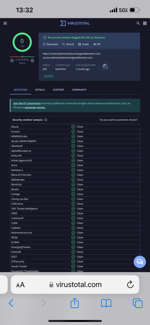The image size is (150, 325).
Task: Click the 0/91 detection score circle
Action: pyautogui.click(x=22, y=42)
